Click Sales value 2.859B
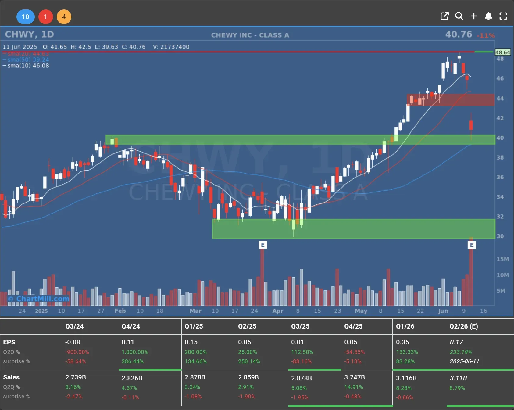 pos(248,377)
